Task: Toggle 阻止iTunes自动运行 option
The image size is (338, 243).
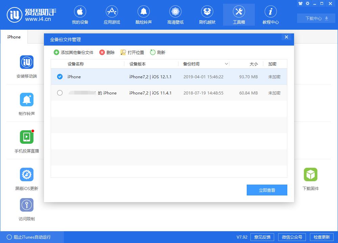Action: click(x=9, y=237)
